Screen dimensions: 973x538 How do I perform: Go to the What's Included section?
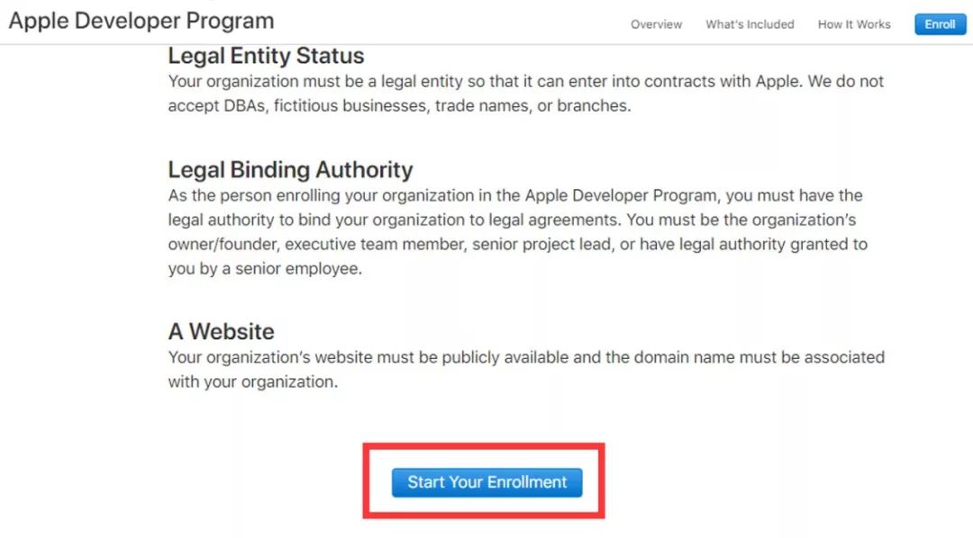(x=750, y=24)
